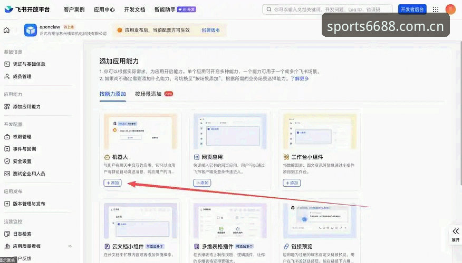Open 权限管理 in sidebar
462x263 pixels.
point(18,137)
